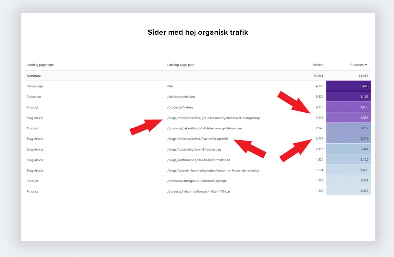Click the Landing page type column header
The width and height of the screenshot is (394, 257).
click(40, 65)
